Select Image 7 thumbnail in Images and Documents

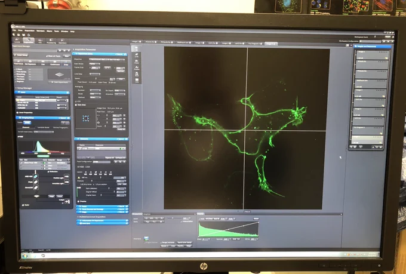pyautogui.click(x=367, y=140)
